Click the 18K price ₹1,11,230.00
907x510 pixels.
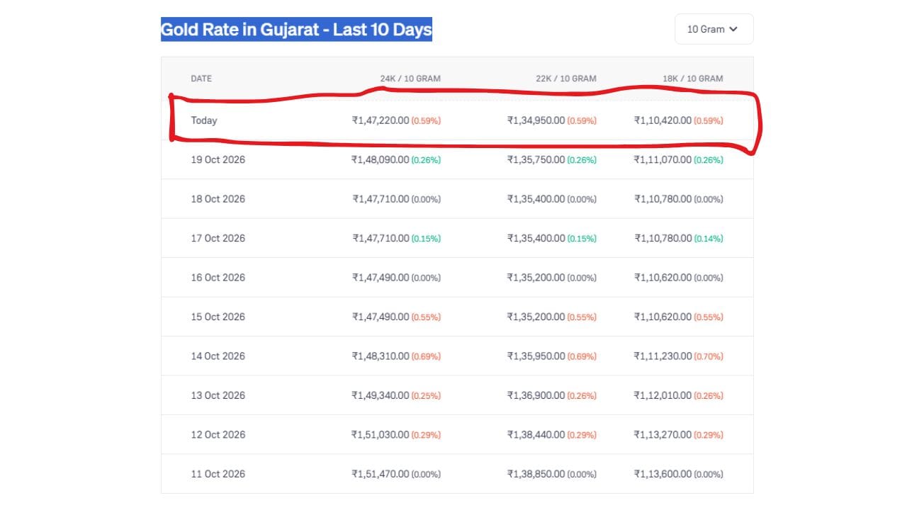[x=663, y=356]
